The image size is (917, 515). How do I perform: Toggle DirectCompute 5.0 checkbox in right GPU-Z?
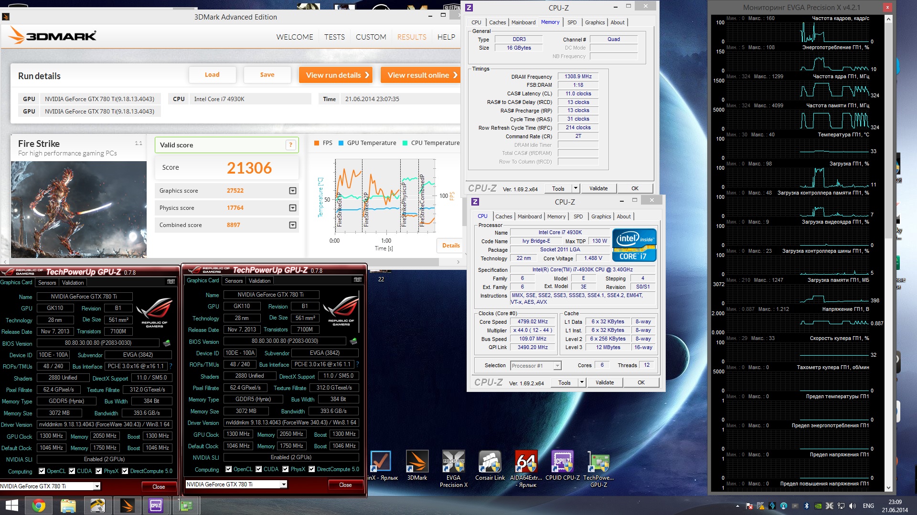[x=312, y=469]
